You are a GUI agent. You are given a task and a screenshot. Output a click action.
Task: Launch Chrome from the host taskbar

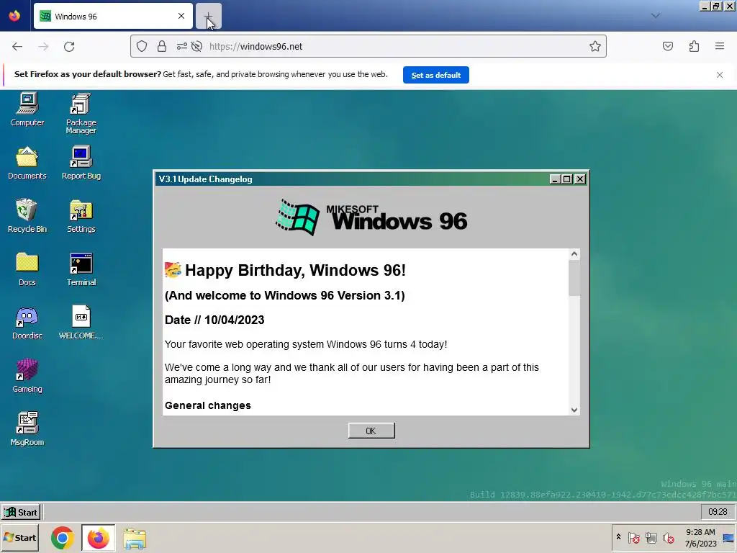click(x=62, y=538)
